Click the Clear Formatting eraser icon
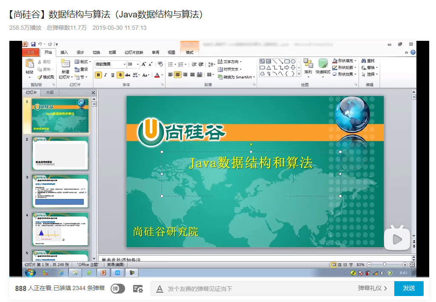This screenshot has height=302, width=436. tap(160, 64)
